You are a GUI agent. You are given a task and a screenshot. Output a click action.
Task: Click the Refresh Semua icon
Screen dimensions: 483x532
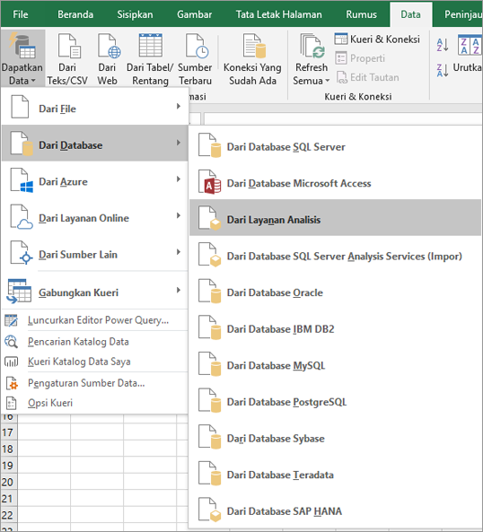coord(312,46)
